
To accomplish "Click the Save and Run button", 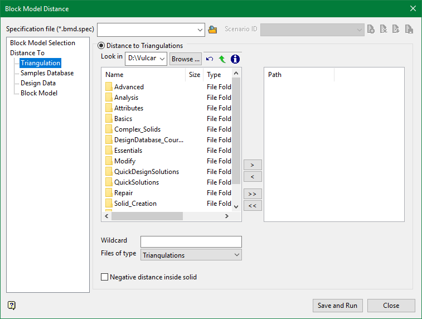I will point(338,306).
